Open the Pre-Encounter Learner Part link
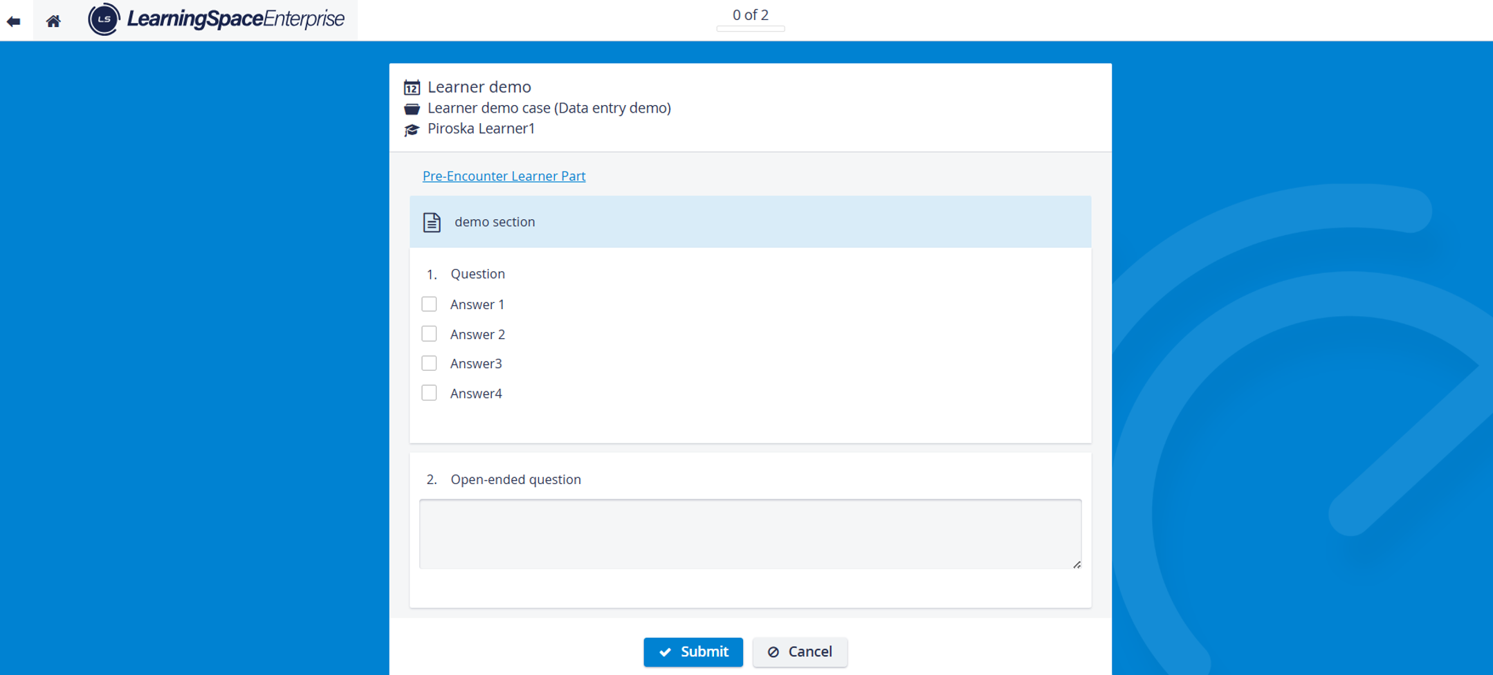Viewport: 1493px width, 675px height. [x=504, y=176]
